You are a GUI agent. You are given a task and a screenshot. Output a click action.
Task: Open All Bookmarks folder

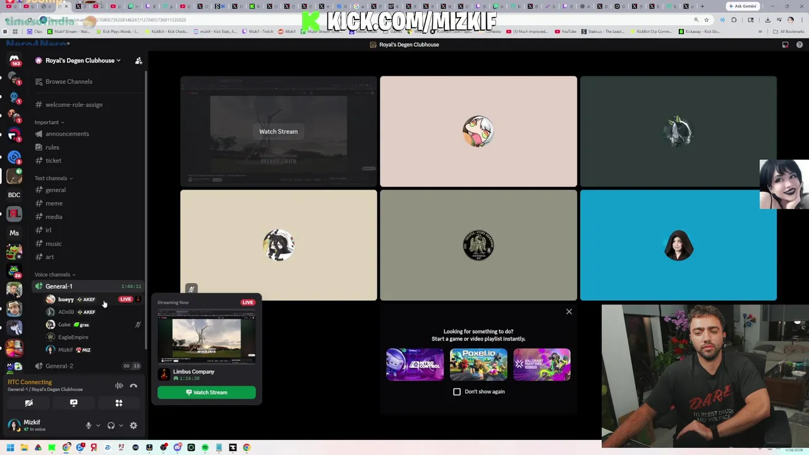(789, 31)
